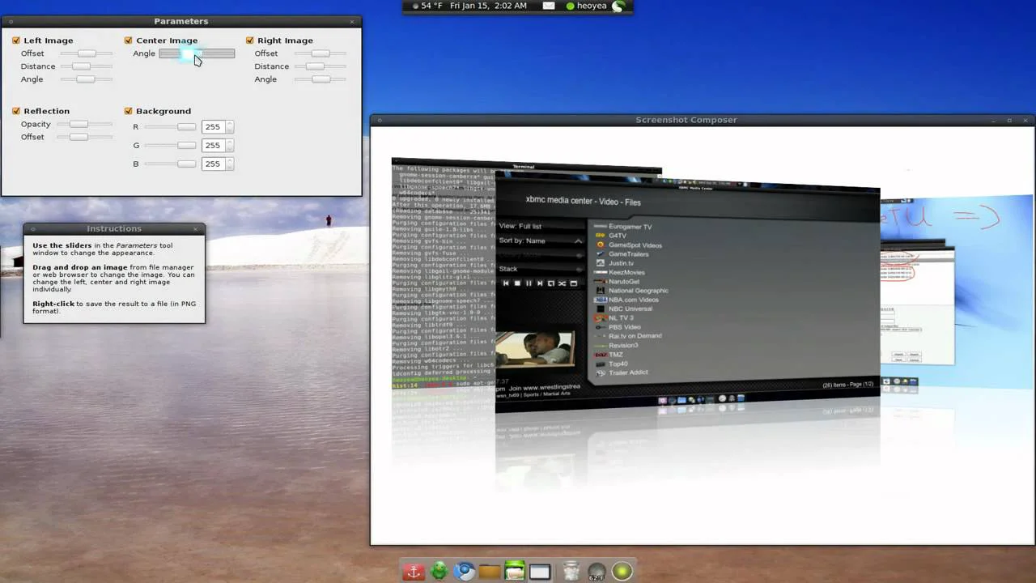
Task: Click the date and time in top panel
Action: pyautogui.click(x=488, y=6)
